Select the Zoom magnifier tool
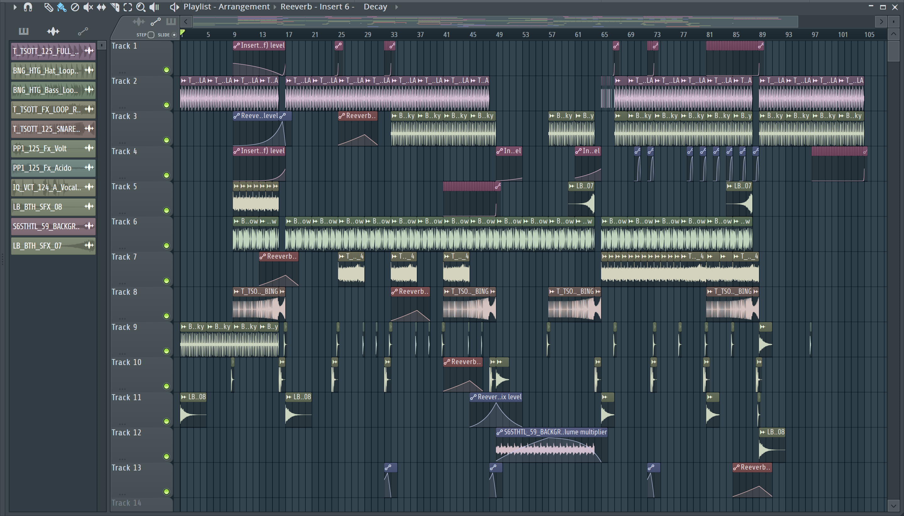904x516 pixels. [141, 7]
